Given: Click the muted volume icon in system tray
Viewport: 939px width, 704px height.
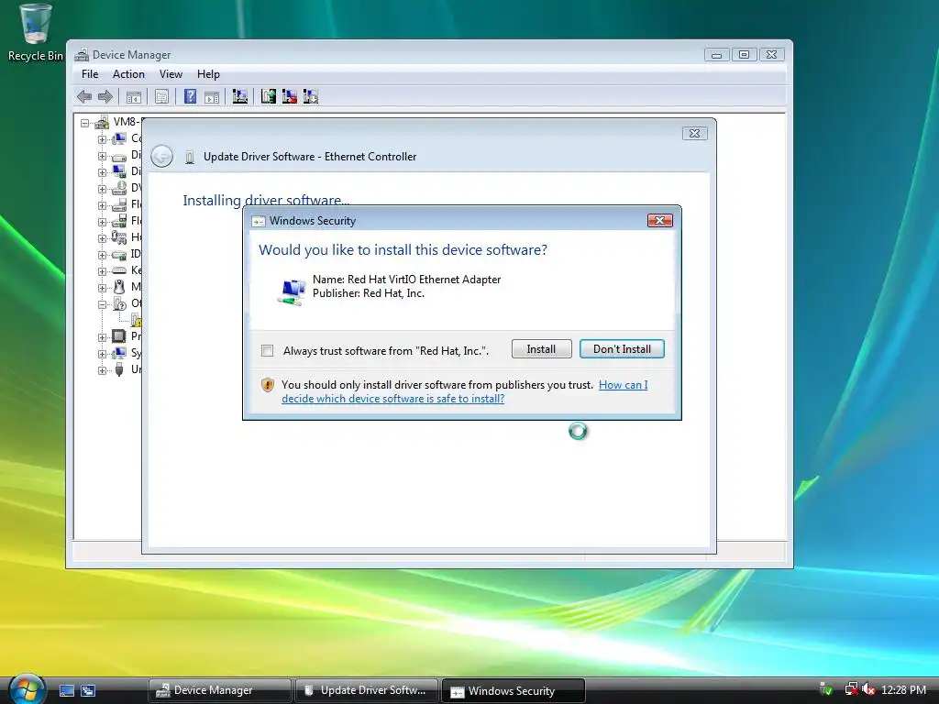Looking at the screenshot, I should click(x=868, y=689).
